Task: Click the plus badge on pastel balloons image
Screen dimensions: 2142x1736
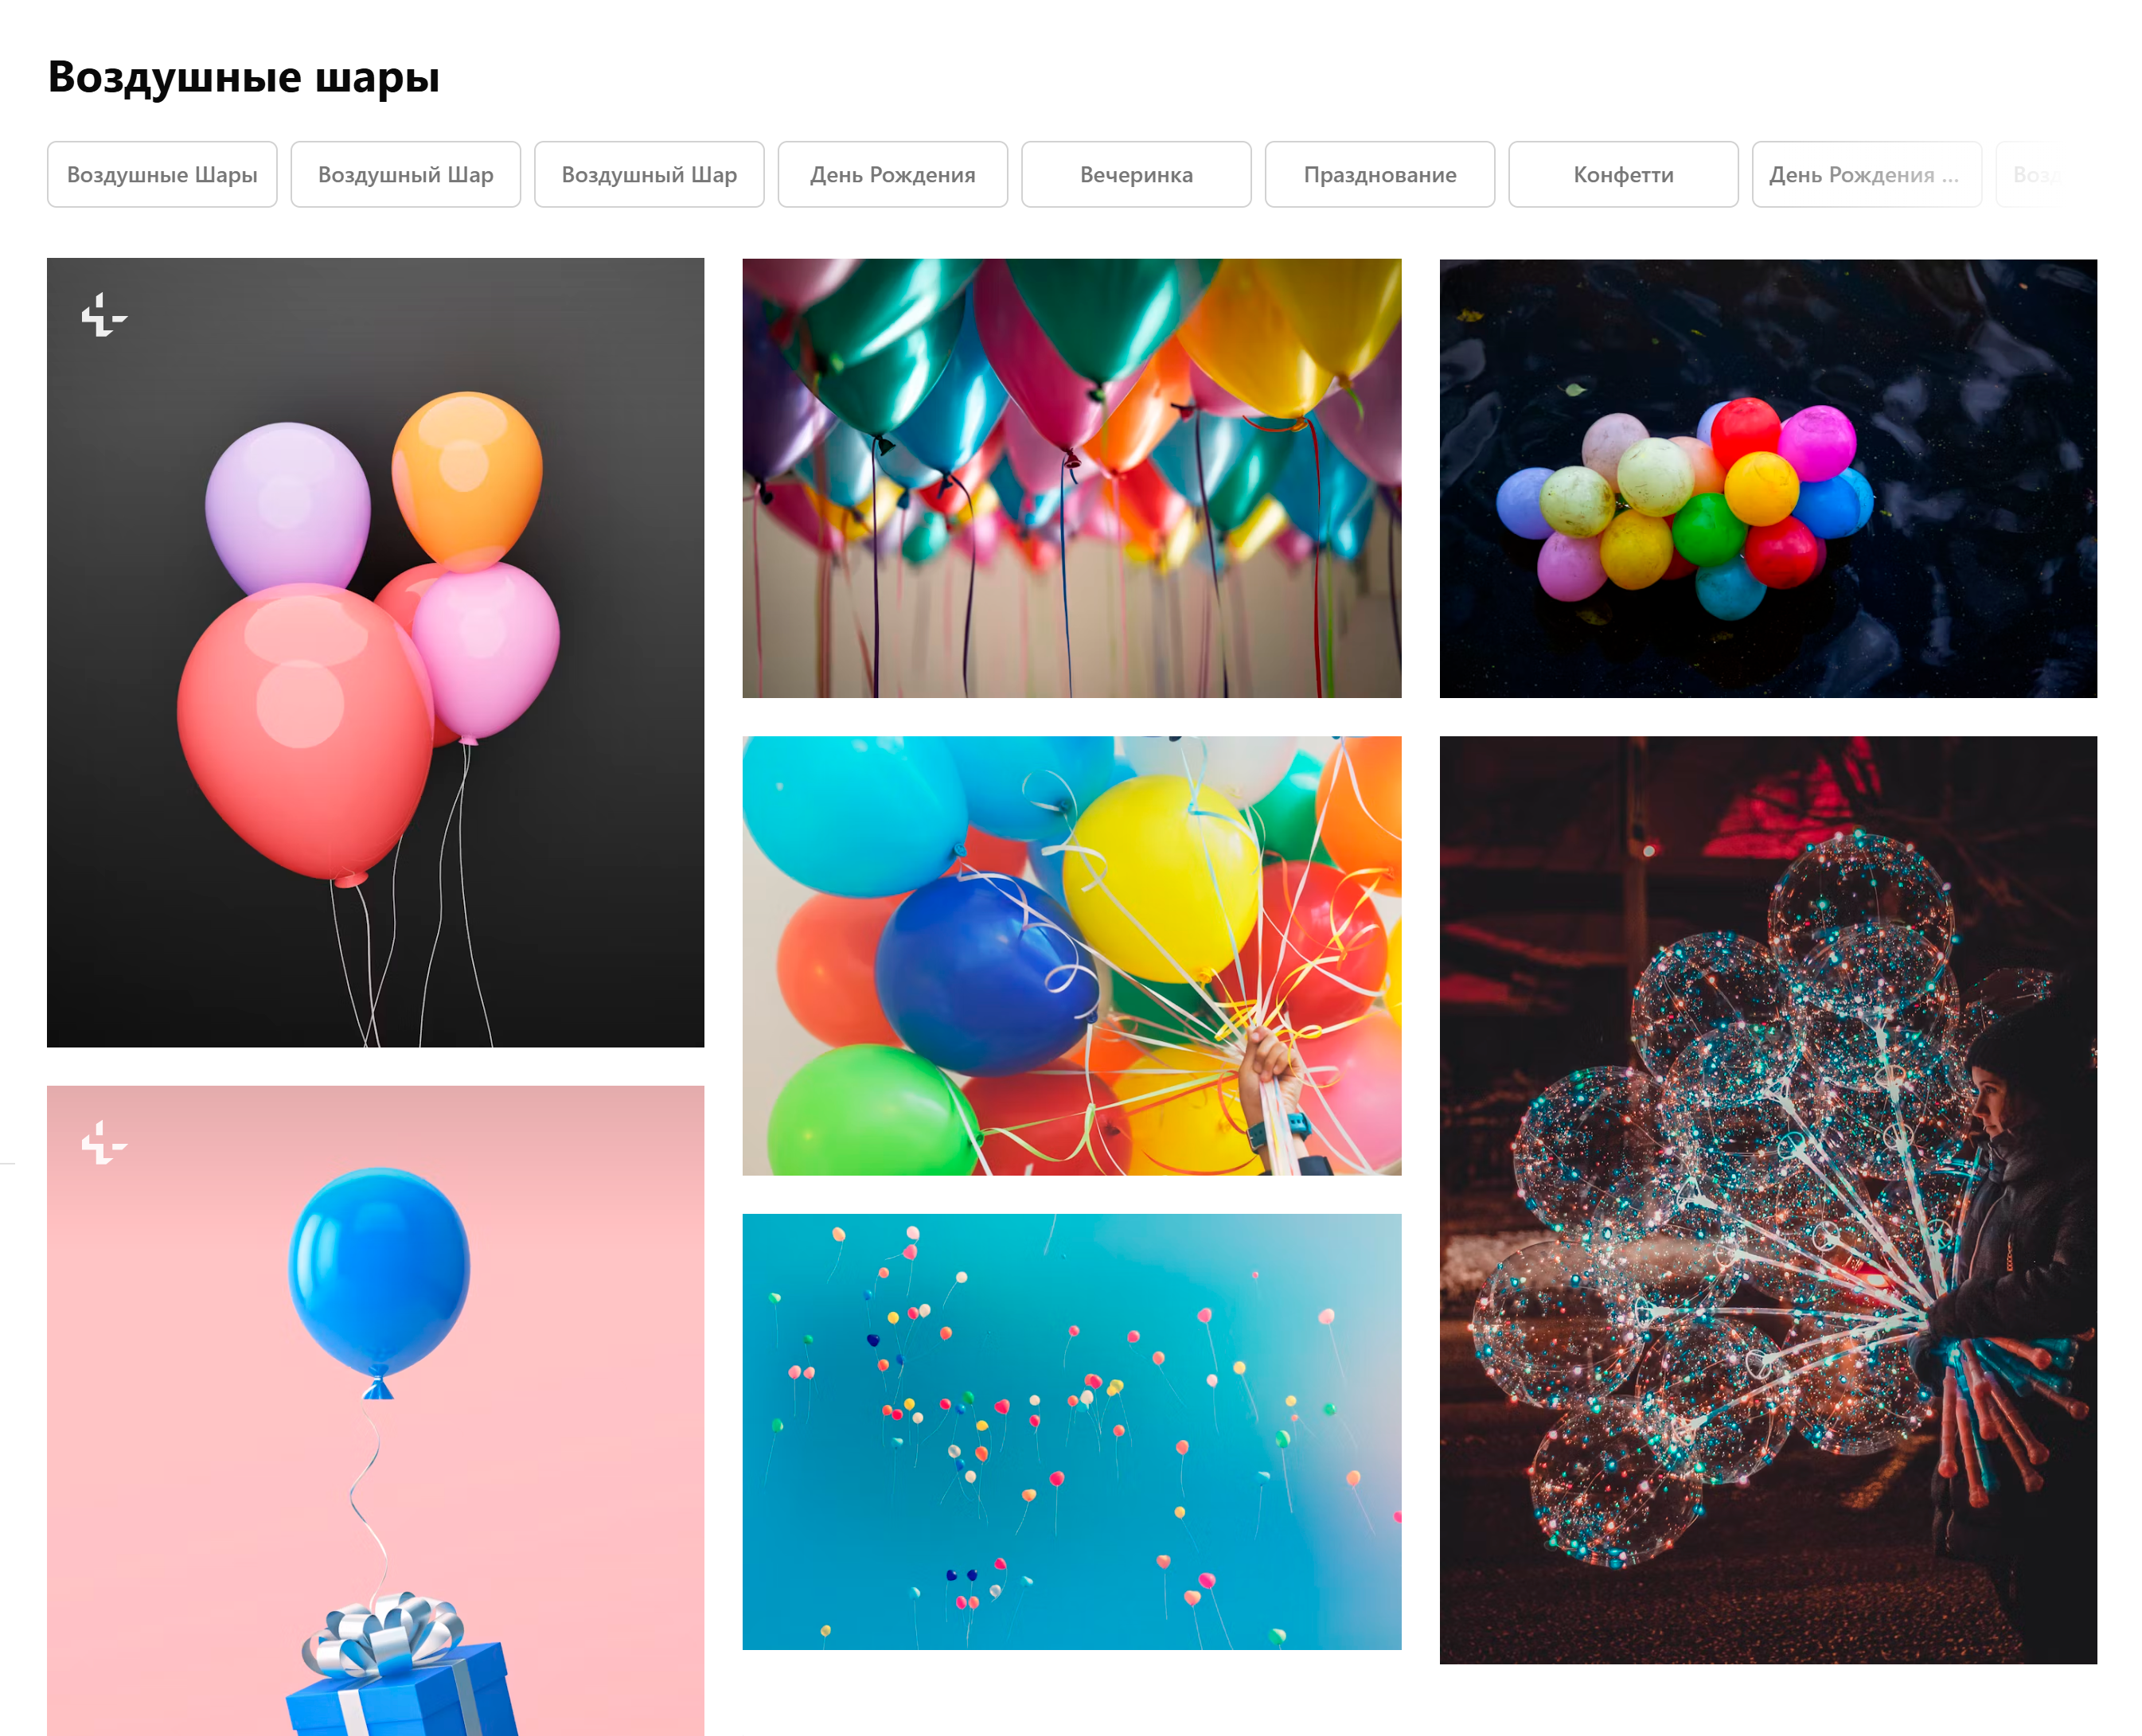Action: tap(104, 315)
